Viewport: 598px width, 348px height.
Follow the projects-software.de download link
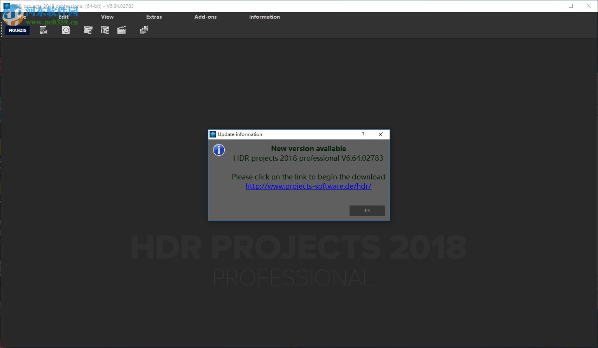point(308,186)
